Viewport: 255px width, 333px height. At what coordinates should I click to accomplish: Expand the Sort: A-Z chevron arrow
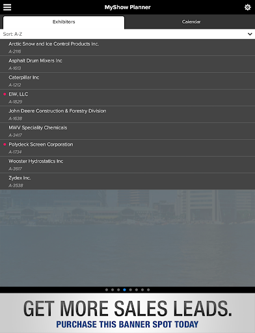click(250, 34)
